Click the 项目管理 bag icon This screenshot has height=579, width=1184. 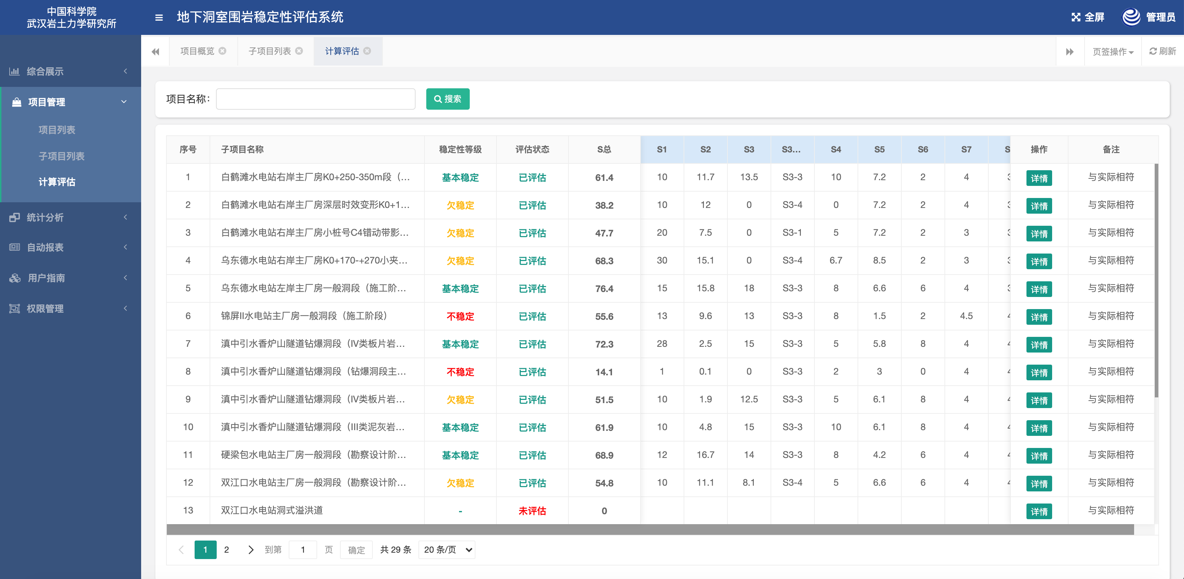point(16,102)
